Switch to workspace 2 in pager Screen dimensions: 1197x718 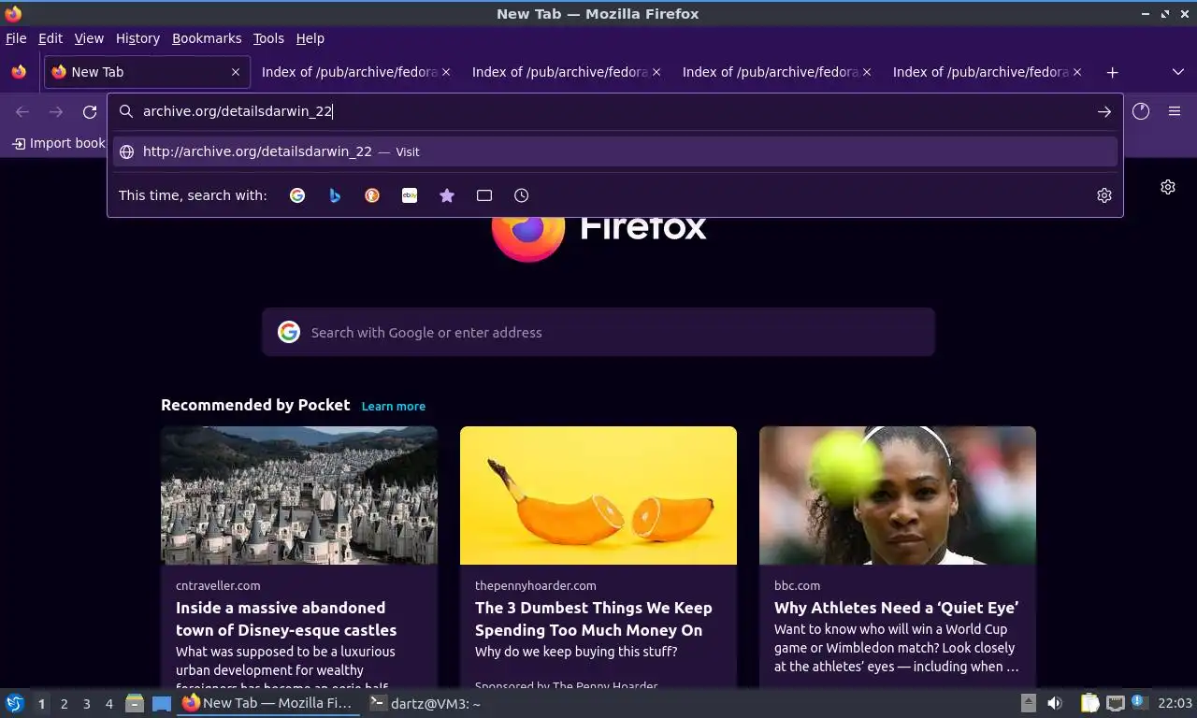coord(64,704)
